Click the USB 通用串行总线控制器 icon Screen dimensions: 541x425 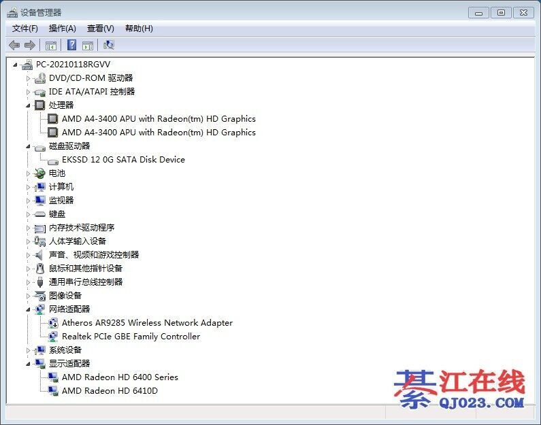(x=40, y=282)
